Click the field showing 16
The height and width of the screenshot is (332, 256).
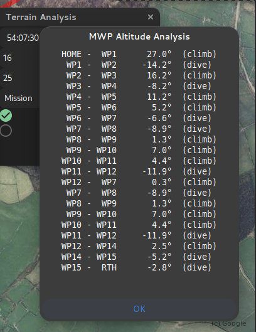click(20, 58)
